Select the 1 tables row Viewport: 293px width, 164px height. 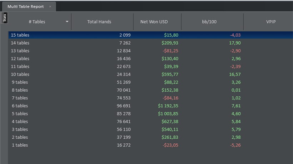pyautogui.click(x=151, y=145)
